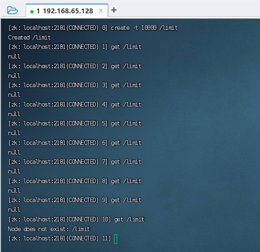This screenshot has height=252, width=260.
Task: Click the 'create -t 10000 /limit' command line
Action: coord(93,28)
